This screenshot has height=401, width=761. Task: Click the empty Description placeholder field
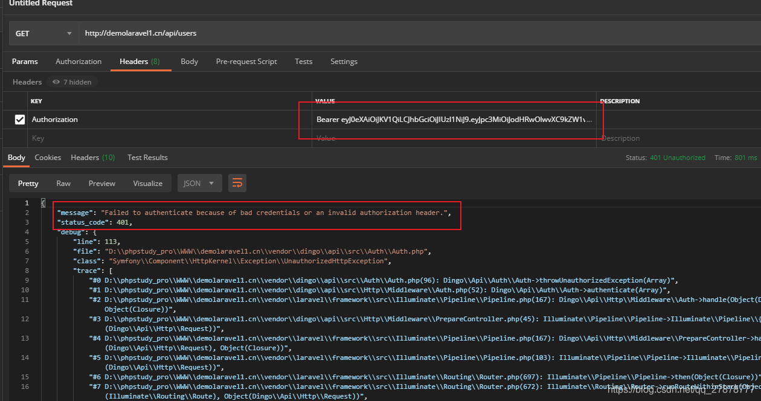click(679, 138)
